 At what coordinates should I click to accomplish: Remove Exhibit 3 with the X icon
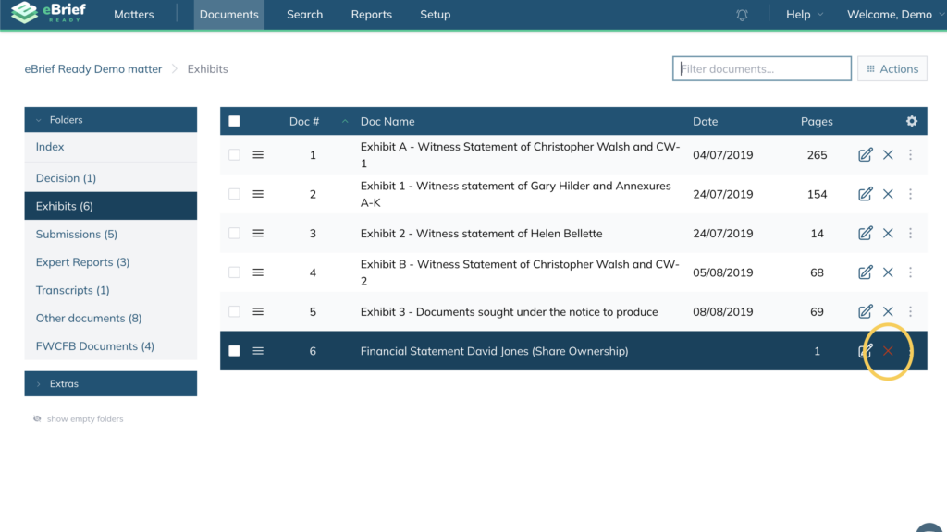(x=888, y=312)
